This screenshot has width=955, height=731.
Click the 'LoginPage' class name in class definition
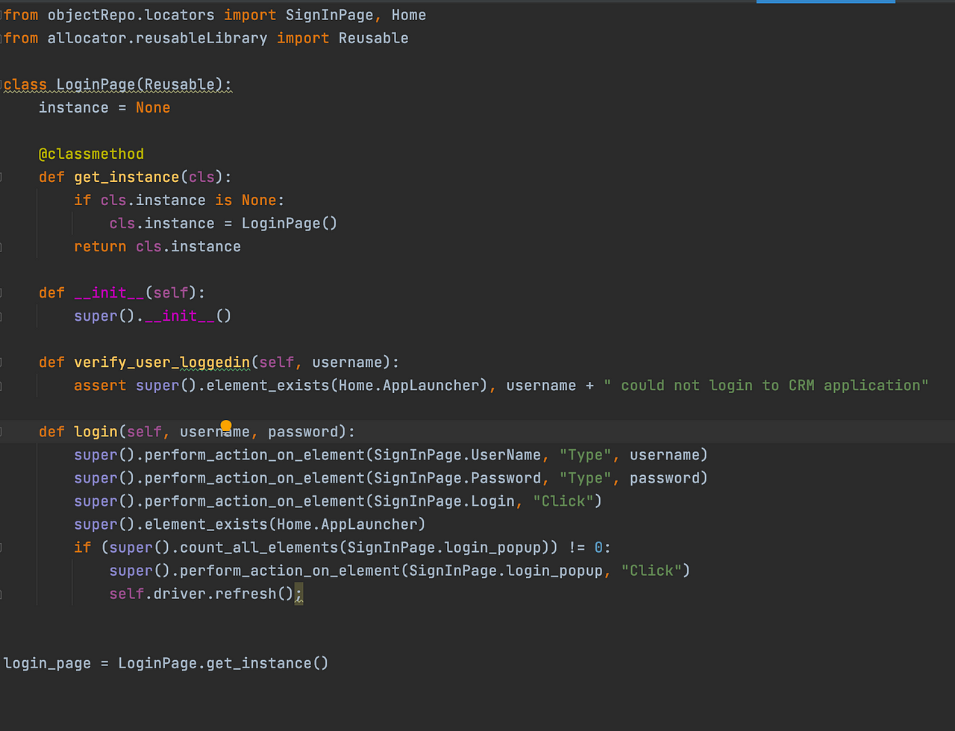coord(96,84)
